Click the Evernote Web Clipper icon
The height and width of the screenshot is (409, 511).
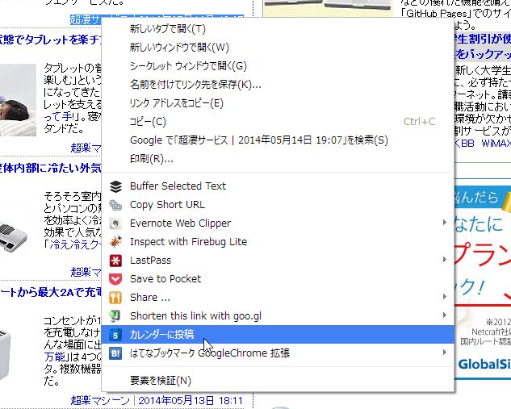point(115,223)
